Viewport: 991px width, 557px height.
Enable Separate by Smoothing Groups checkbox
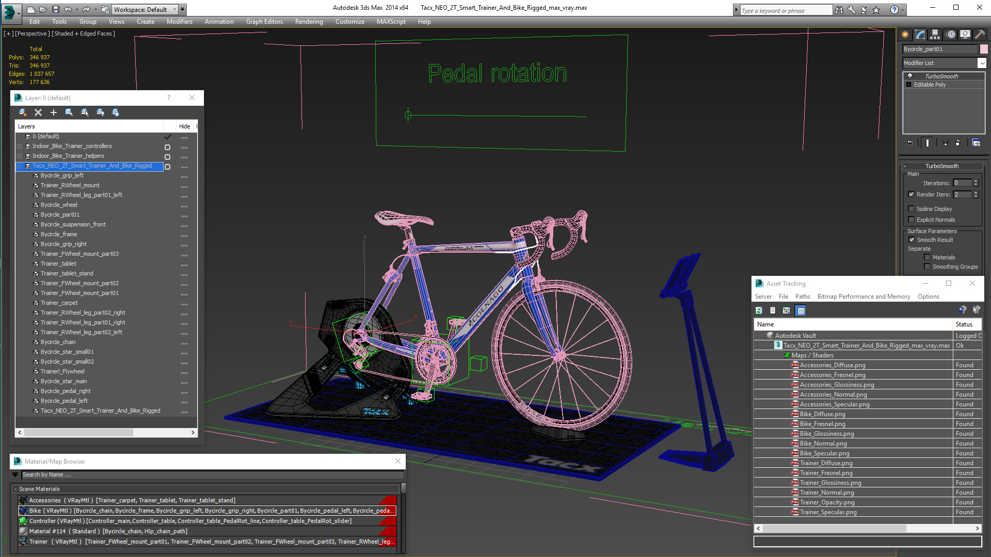pyautogui.click(x=927, y=267)
